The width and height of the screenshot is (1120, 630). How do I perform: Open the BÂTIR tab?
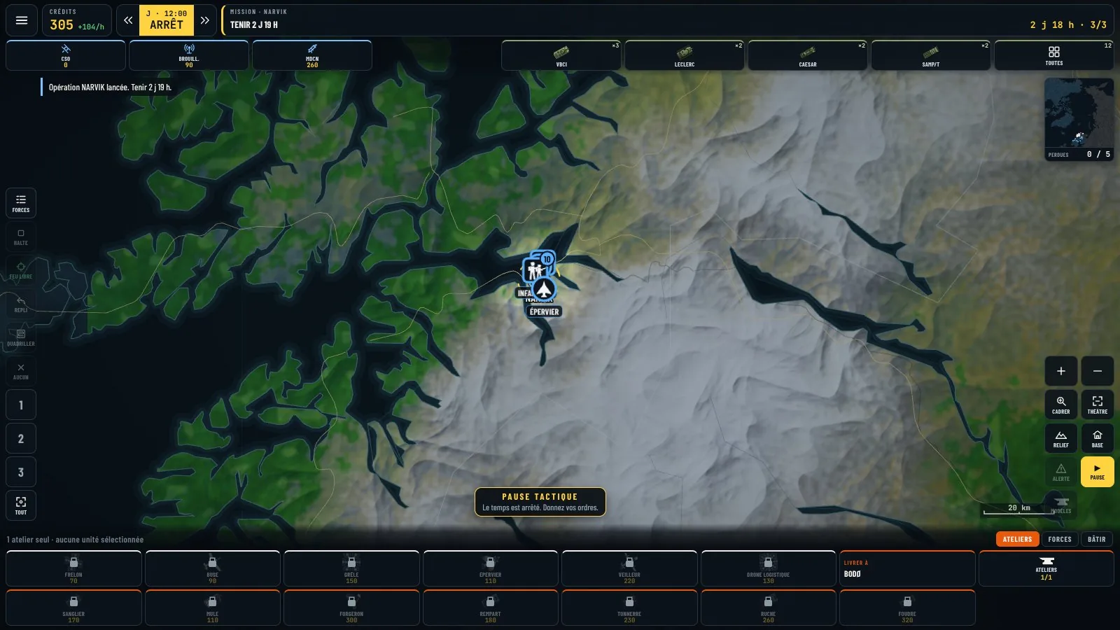(1097, 539)
